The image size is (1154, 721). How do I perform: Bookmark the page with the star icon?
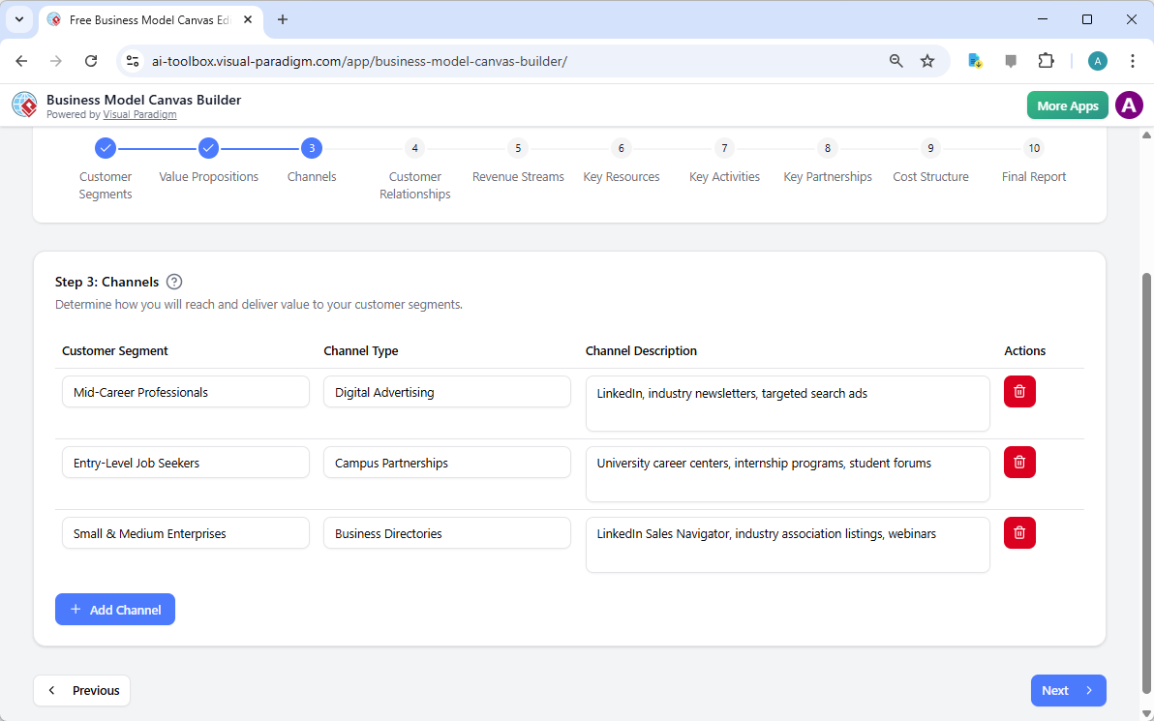coord(927,60)
